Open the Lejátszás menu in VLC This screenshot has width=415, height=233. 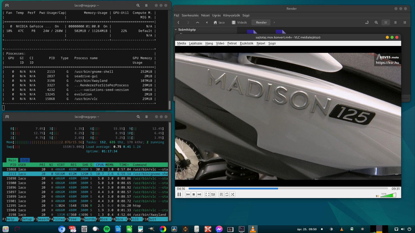[x=196, y=43]
